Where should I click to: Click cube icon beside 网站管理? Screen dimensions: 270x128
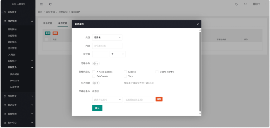pyautogui.click(x=5, y=21)
